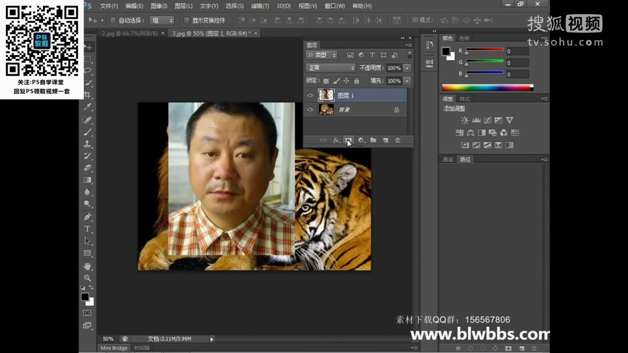Toggle visibility of the 背景 layer
The width and height of the screenshot is (628, 353).
(x=310, y=110)
